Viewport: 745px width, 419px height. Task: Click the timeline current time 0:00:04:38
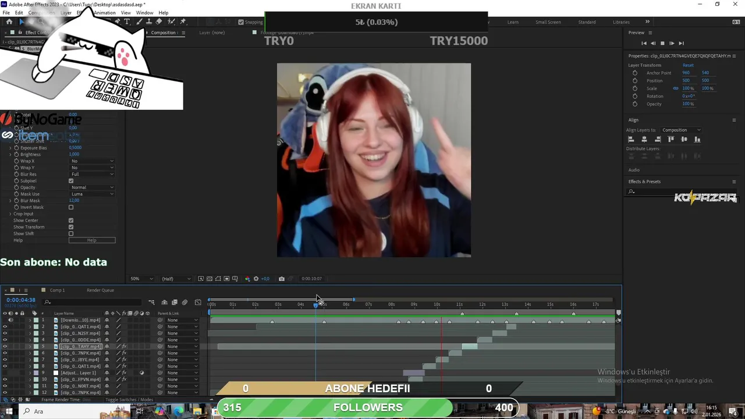pos(21,300)
